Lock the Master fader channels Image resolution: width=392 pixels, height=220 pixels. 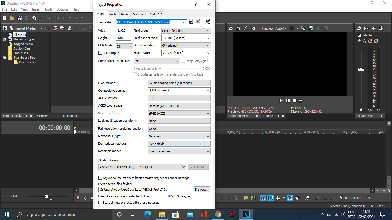(361, 109)
